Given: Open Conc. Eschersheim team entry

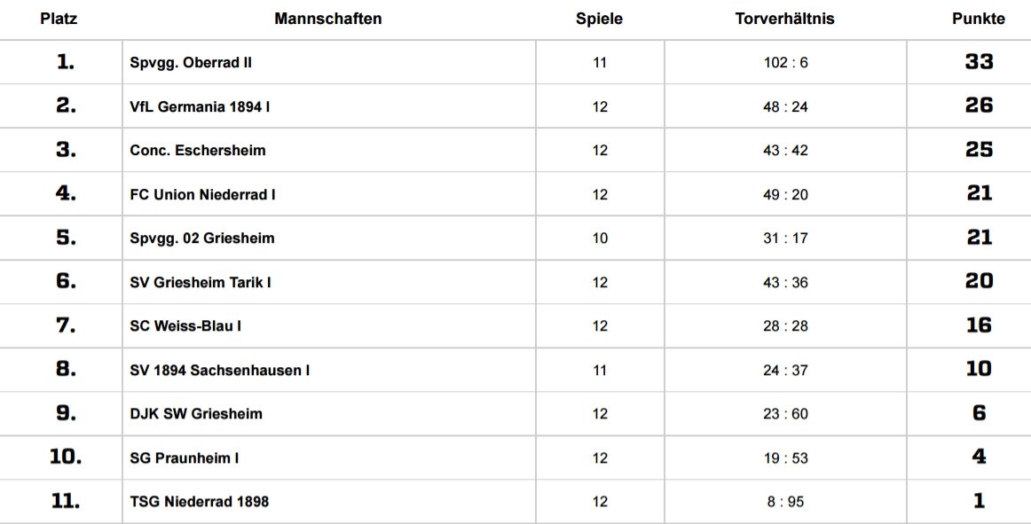Looking at the screenshot, I should [x=198, y=150].
